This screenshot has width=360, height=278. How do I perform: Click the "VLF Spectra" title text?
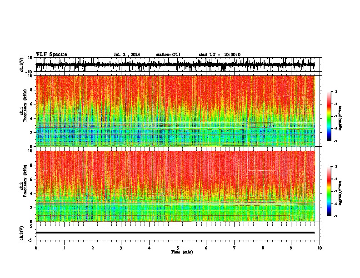click(51, 55)
